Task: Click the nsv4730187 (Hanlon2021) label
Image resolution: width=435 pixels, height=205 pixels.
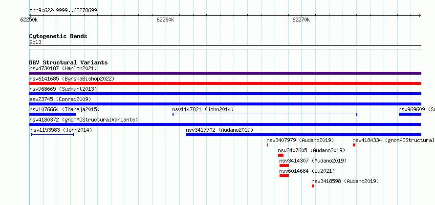Action: 63,68
